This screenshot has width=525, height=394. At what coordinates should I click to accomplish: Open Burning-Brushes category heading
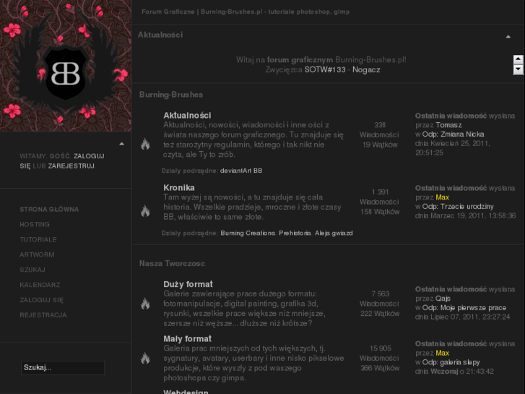pyautogui.click(x=171, y=95)
